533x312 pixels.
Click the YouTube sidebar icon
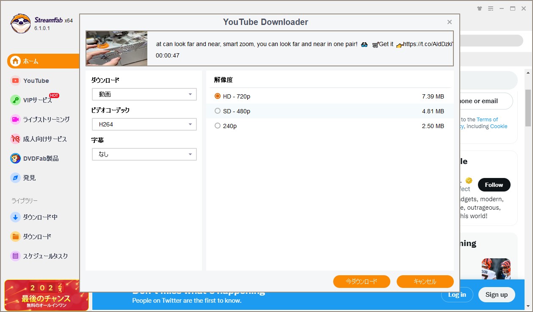[x=16, y=81]
